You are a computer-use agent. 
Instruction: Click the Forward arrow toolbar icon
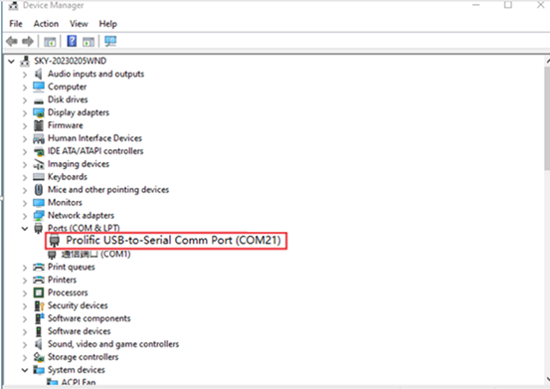(x=28, y=42)
